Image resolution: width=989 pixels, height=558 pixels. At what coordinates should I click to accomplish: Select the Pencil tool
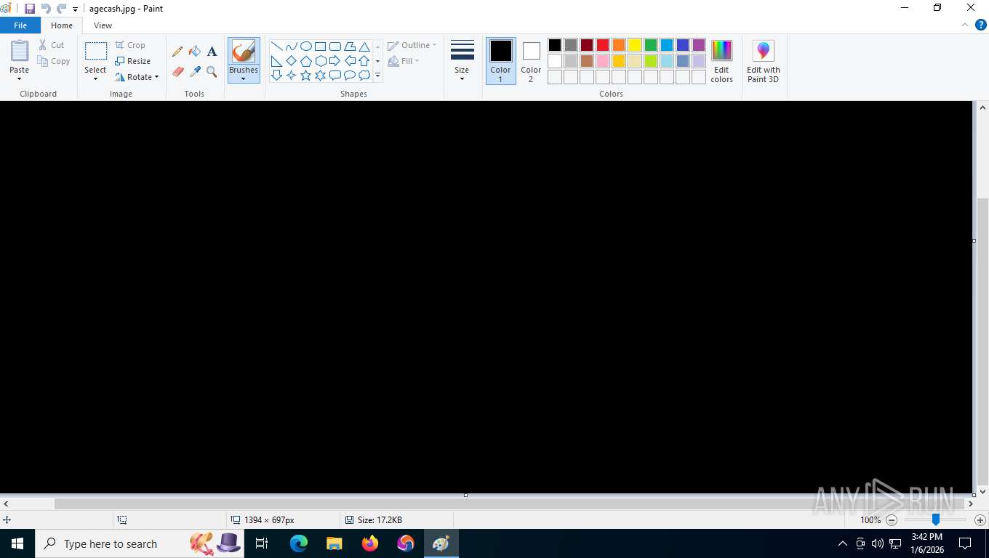tap(177, 52)
